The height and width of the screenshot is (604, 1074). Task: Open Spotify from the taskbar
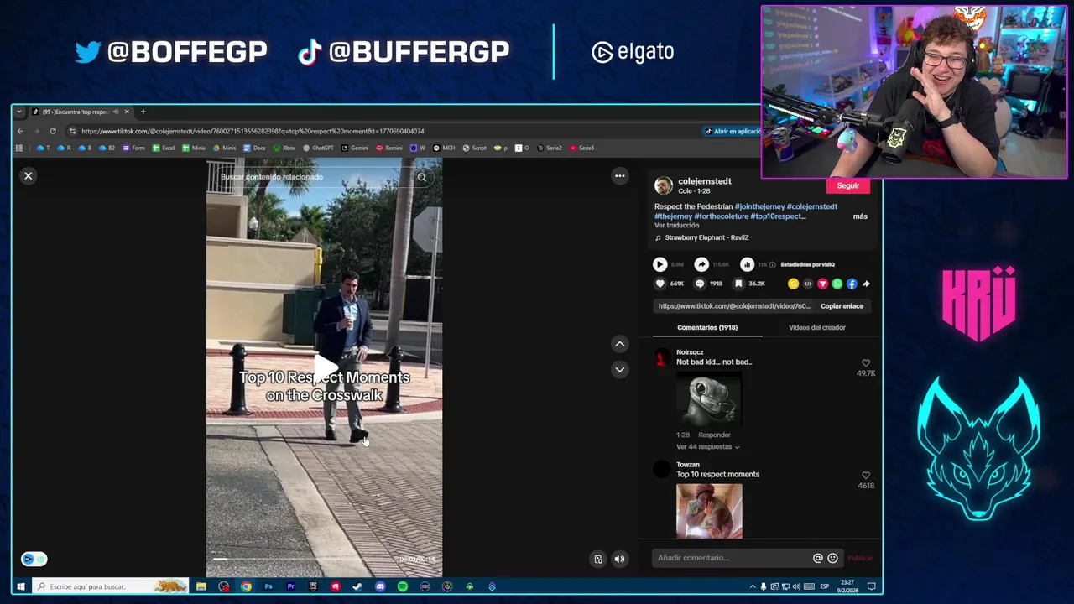tap(402, 586)
